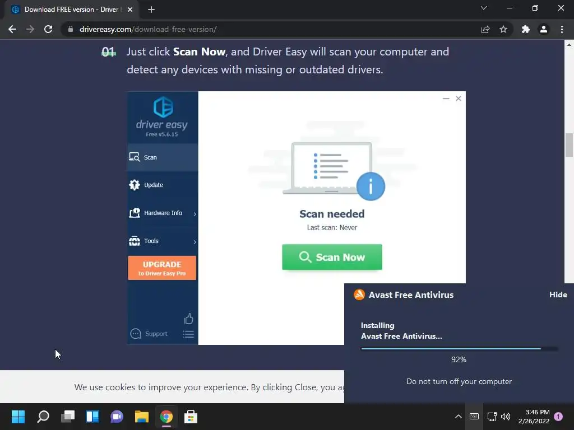Show hidden system tray icons
Screen dimensions: 574x430
[458, 417]
